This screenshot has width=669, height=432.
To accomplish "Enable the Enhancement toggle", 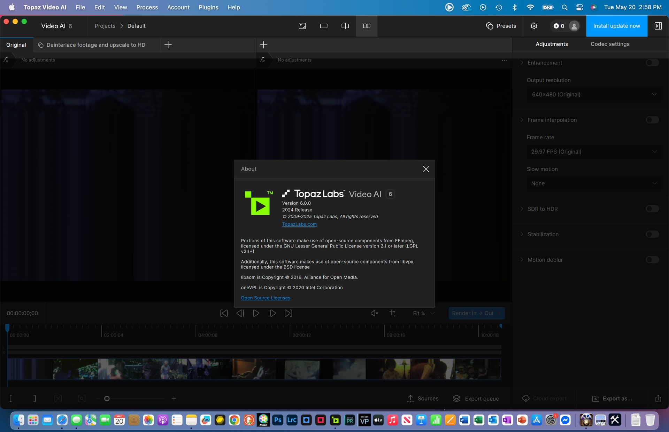I will [652, 63].
